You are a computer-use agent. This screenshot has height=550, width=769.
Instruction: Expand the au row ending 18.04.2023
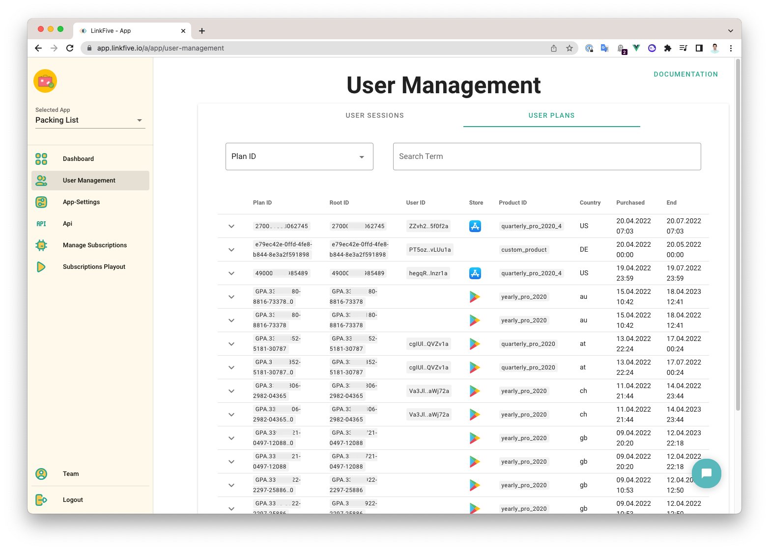click(x=231, y=297)
